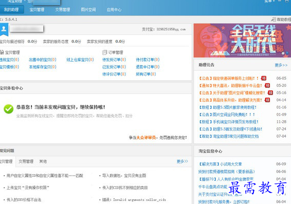Open 淘宝助理5常见问题帮助文档

[x=229, y=137]
